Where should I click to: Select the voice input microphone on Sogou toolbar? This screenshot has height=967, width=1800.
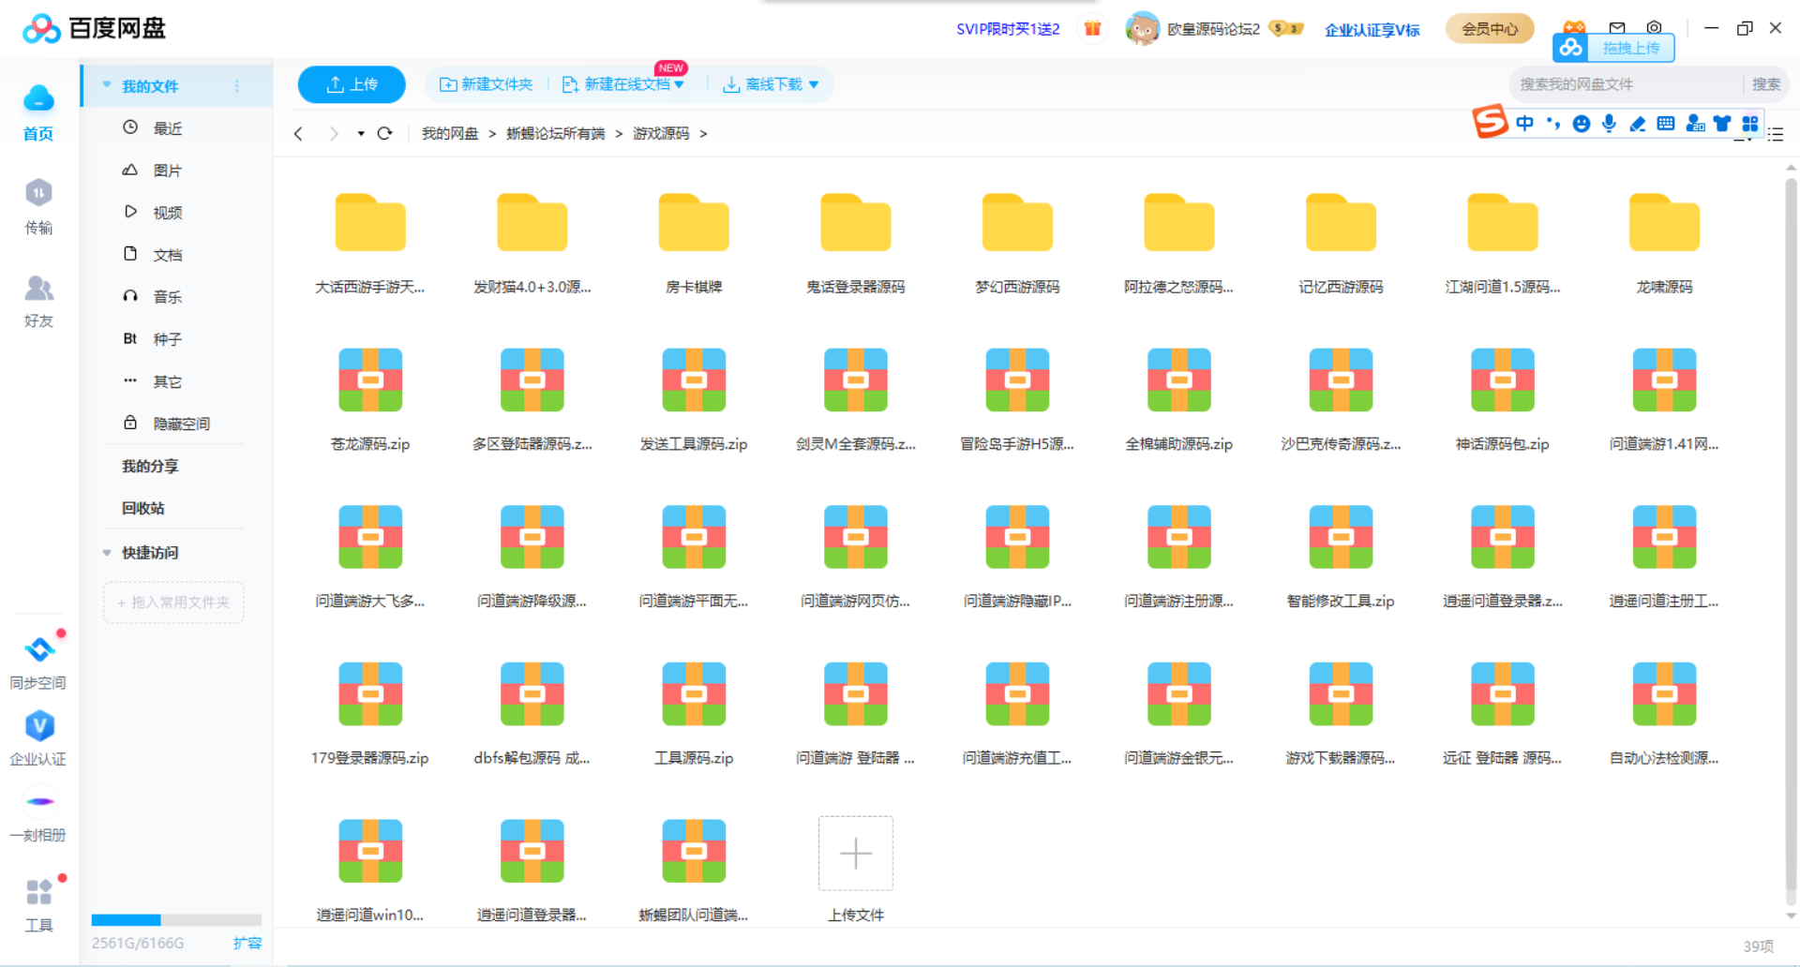pos(1609,123)
